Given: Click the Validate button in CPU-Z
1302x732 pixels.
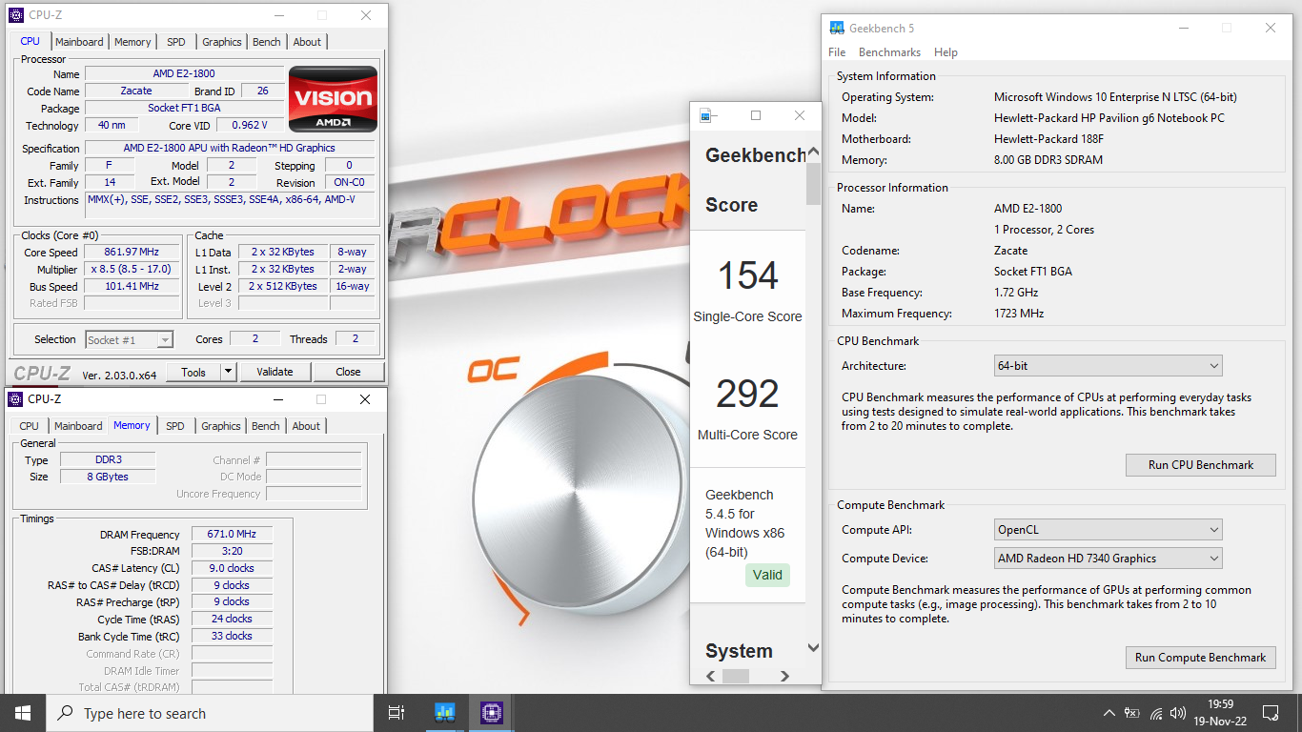Looking at the screenshot, I should [275, 372].
